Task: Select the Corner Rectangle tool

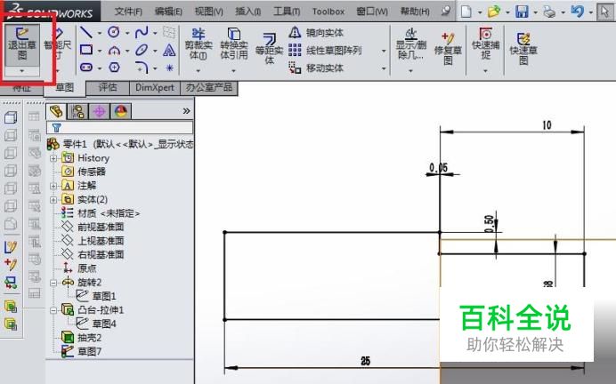Action: pyautogui.click(x=86, y=50)
